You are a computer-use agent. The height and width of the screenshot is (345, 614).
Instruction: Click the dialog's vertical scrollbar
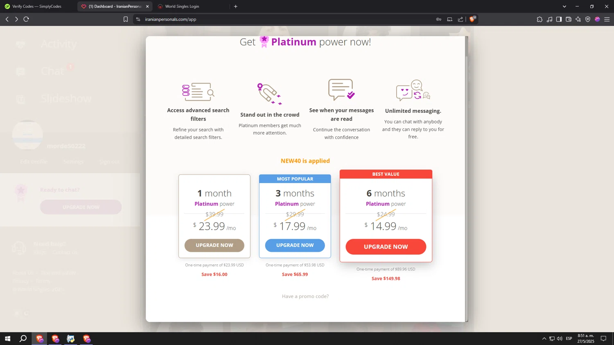467,179
